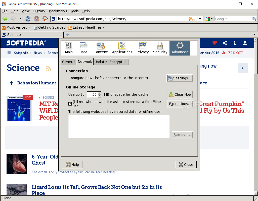The width and height of the screenshot is (258, 201).
Task: Toggle 'Tell me when a website asks' checkbox
Action: 70,104
